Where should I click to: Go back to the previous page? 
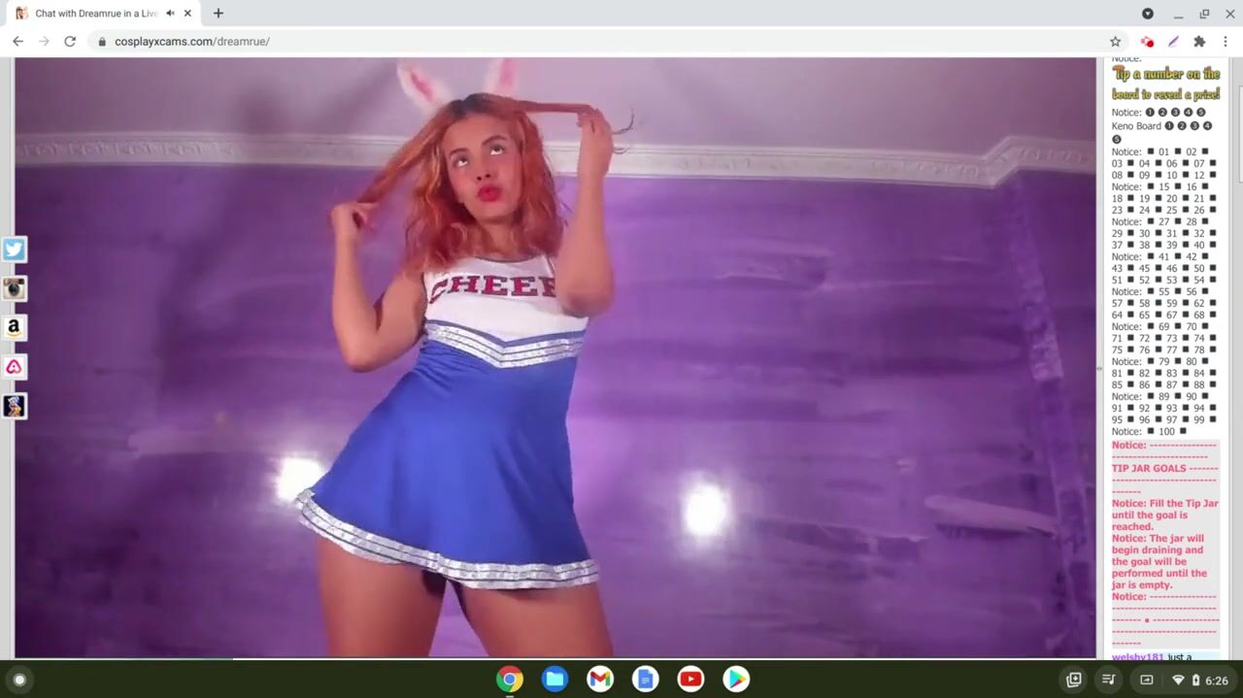17,42
